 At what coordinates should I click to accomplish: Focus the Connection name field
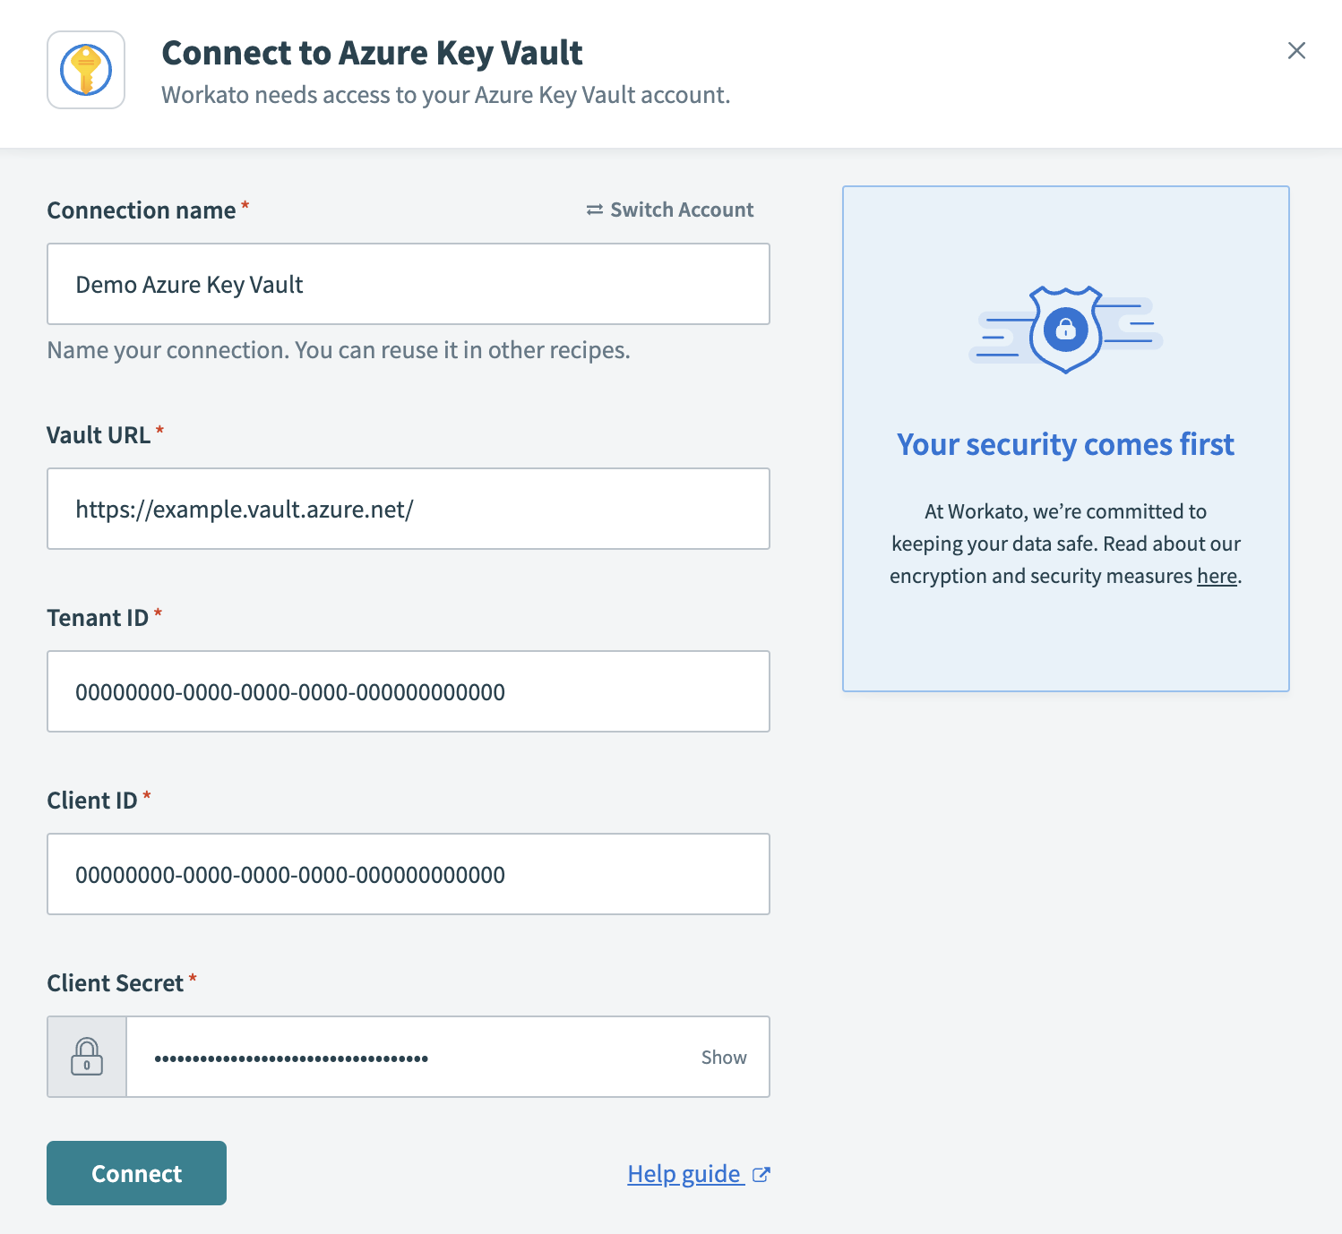click(408, 284)
